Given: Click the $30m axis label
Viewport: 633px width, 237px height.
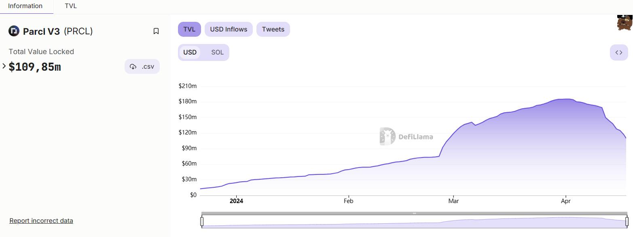Looking at the screenshot, I should (189, 179).
